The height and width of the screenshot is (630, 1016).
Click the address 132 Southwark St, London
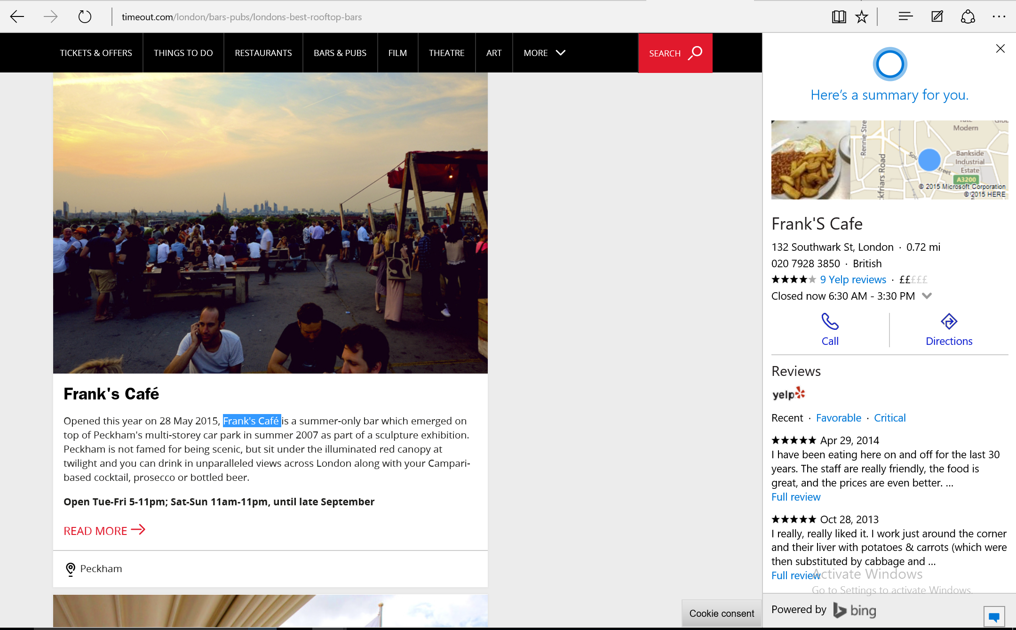[832, 247]
